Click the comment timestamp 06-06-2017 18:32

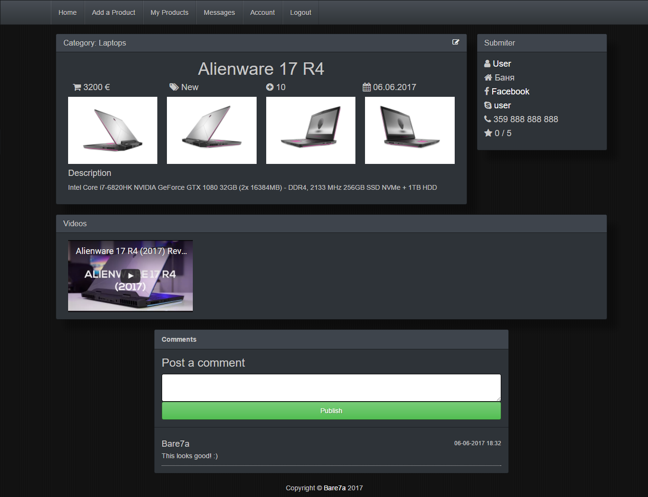pos(478,443)
